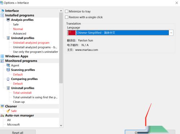Click the Options window title icon
Screen dimensions: 180x134
1,3
